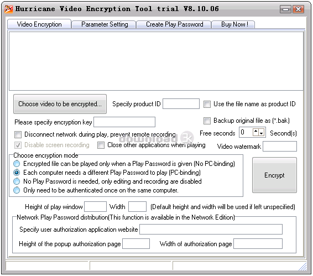313x276 pixels.
Task: Click the empty video file list area
Action: click(x=156, y=61)
